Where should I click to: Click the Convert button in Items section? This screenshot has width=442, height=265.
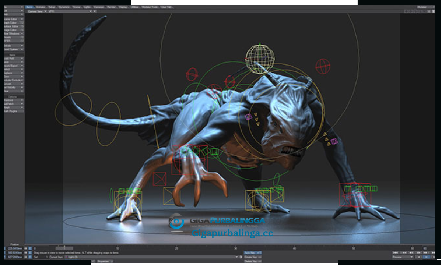point(14,84)
